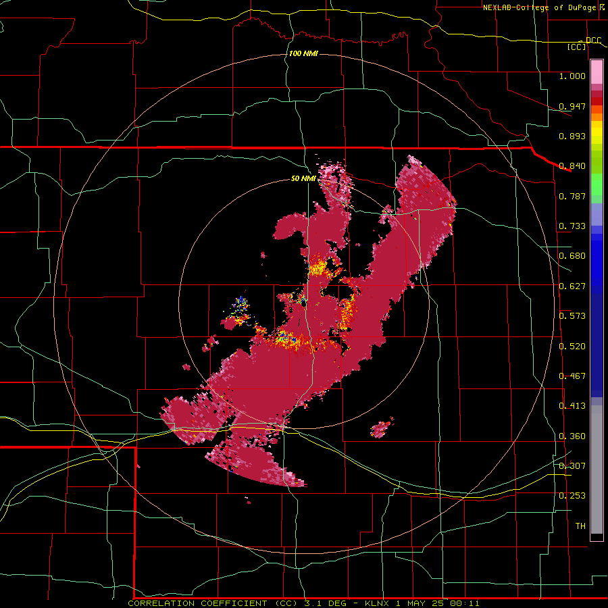Click the TH label on the scale

coord(580,526)
